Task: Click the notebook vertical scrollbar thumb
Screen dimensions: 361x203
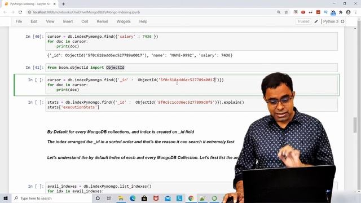Action: pyautogui.click(x=355, y=125)
